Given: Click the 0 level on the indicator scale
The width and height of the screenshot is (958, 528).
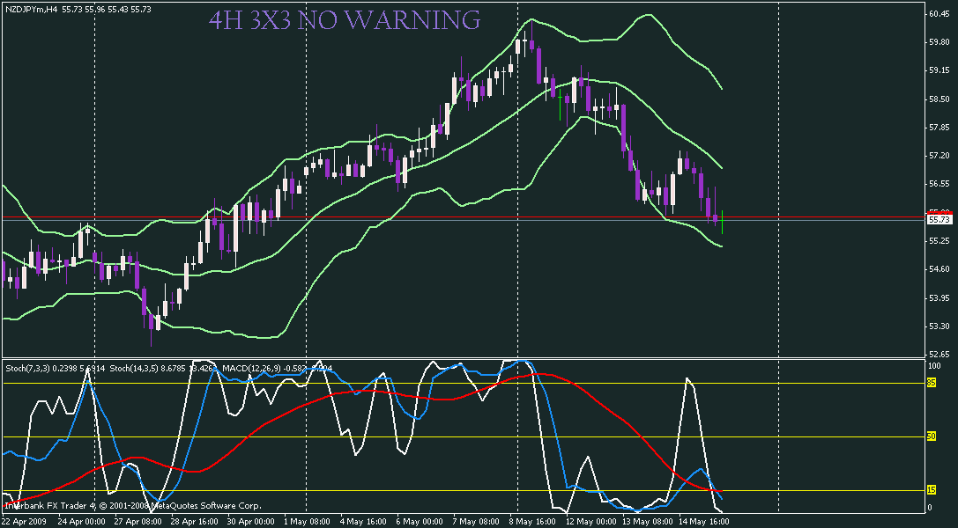Looking at the screenshot, I should [931, 507].
